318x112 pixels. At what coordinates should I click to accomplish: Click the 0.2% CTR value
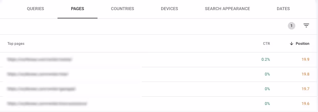tap(266, 60)
